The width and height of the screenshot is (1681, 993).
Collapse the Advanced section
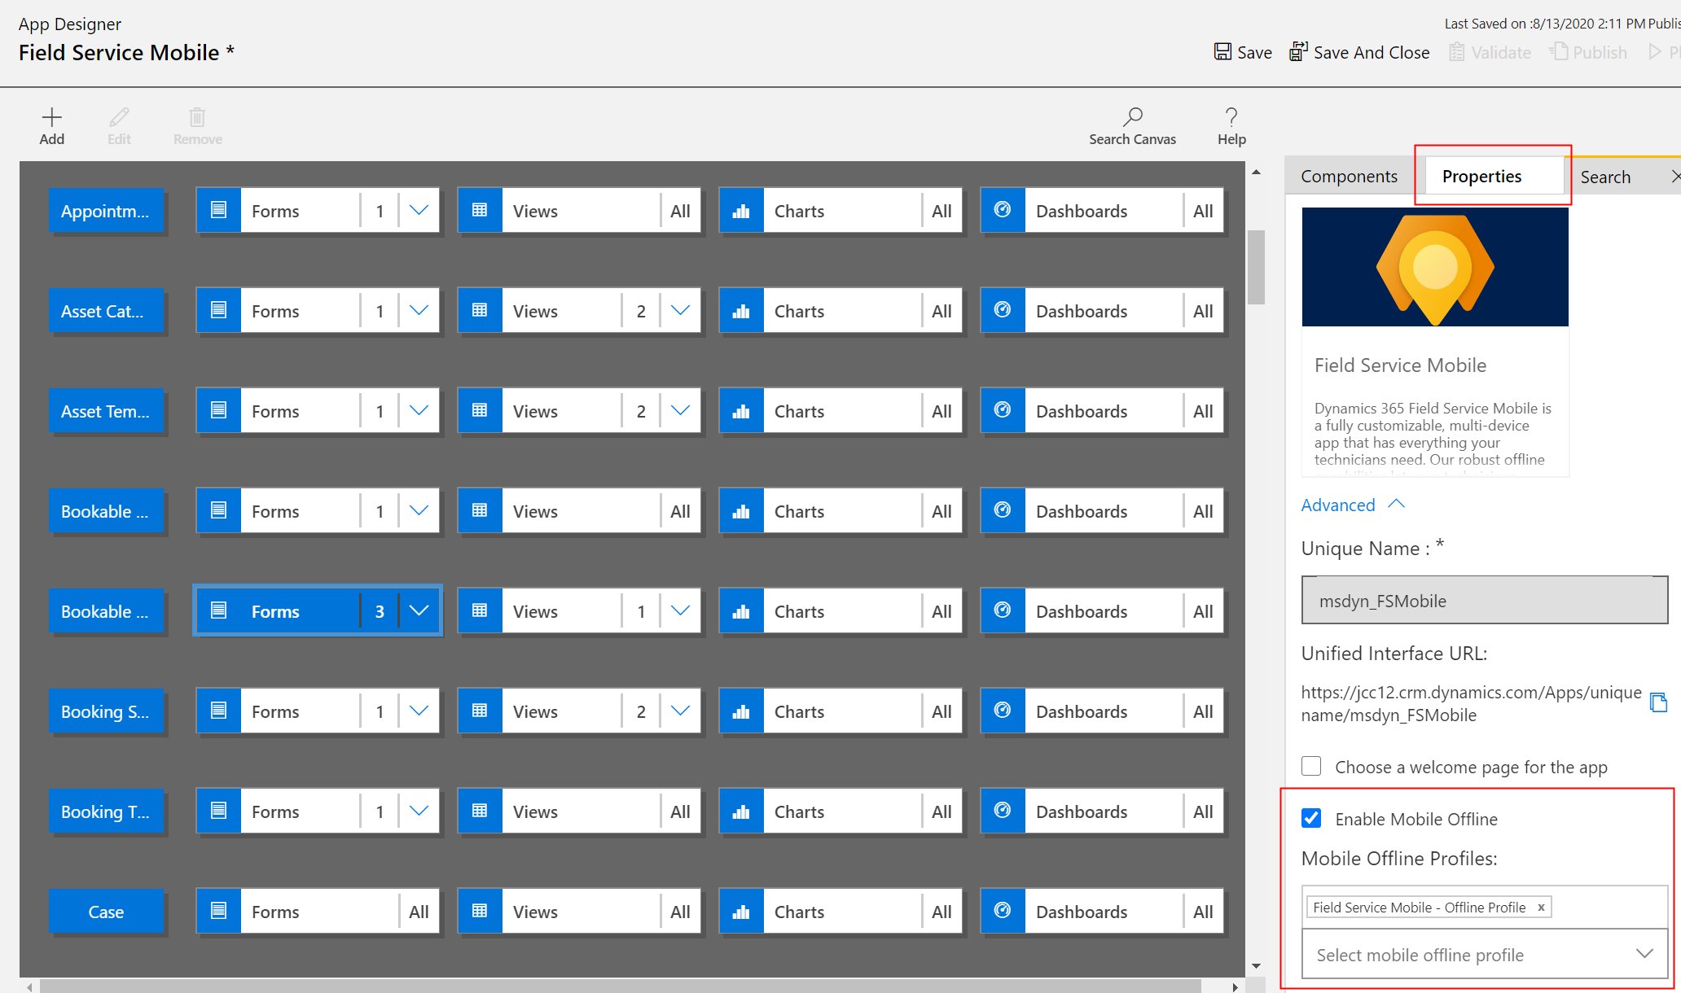click(x=1353, y=505)
